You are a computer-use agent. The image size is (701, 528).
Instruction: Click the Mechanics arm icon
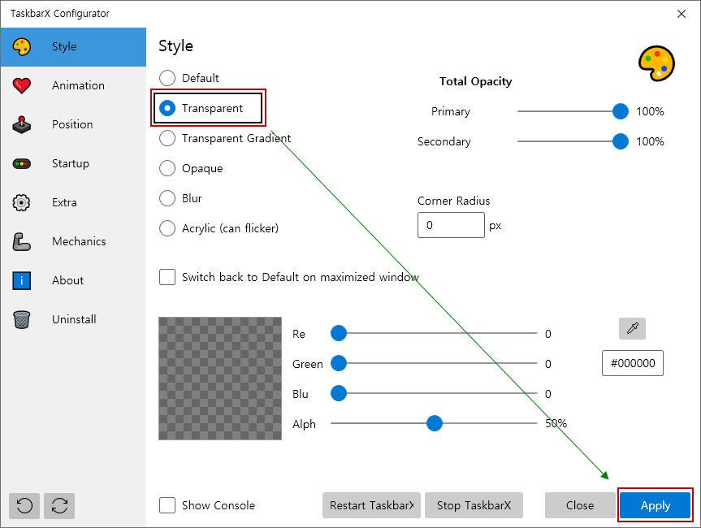click(x=21, y=241)
